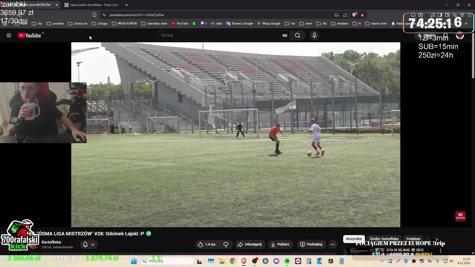
Task: Open Discord from taskbar
Action: click(276, 261)
